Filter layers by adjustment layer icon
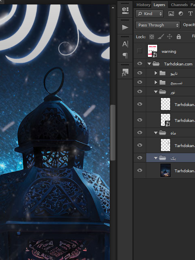This screenshot has width=195, height=260. [181, 13]
